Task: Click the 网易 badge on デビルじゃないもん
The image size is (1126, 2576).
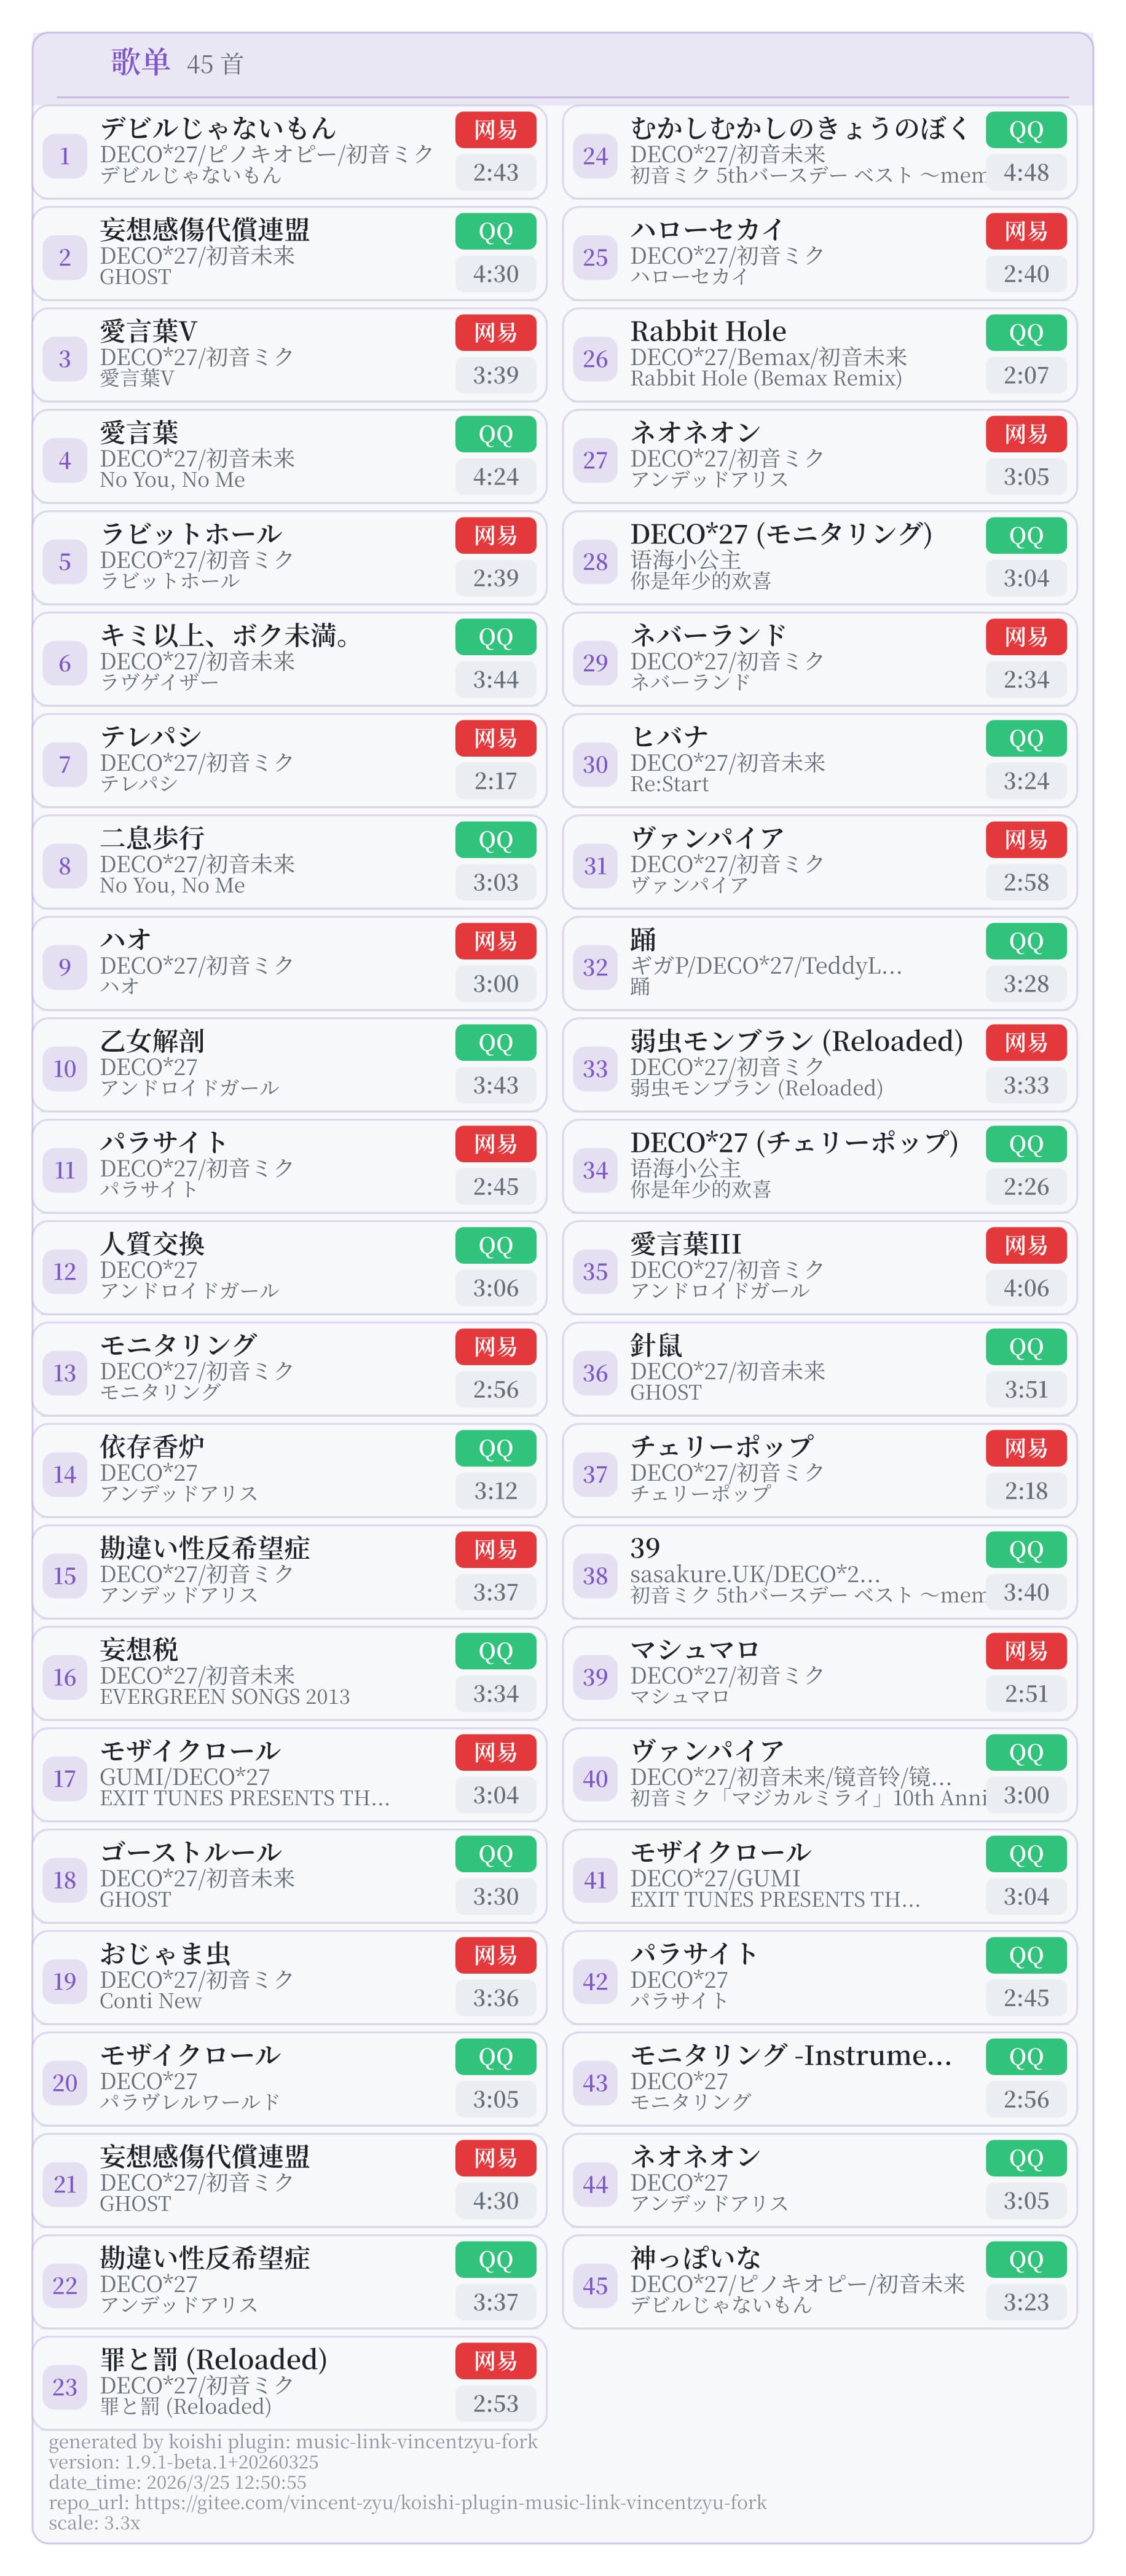Action: click(x=495, y=130)
